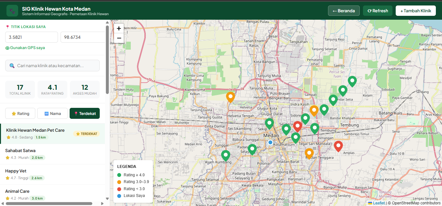Open the Tambah Klinik form
The height and width of the screenshot is (206, 442).
(416, 11)
